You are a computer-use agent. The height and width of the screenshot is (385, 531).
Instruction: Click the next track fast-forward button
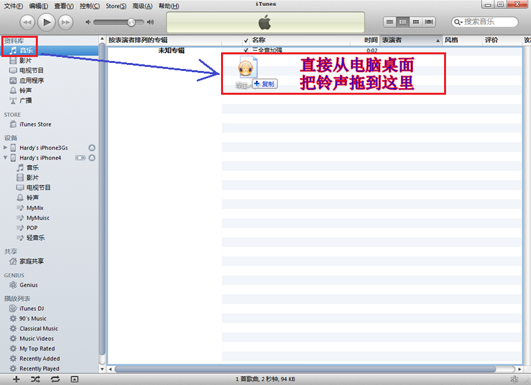(x=65, y=23)
